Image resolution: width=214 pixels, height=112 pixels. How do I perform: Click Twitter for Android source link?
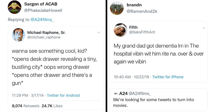(63, 95)
